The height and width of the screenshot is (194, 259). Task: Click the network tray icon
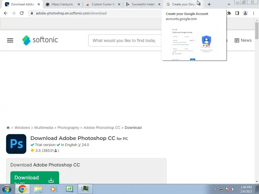coord(221,189)
